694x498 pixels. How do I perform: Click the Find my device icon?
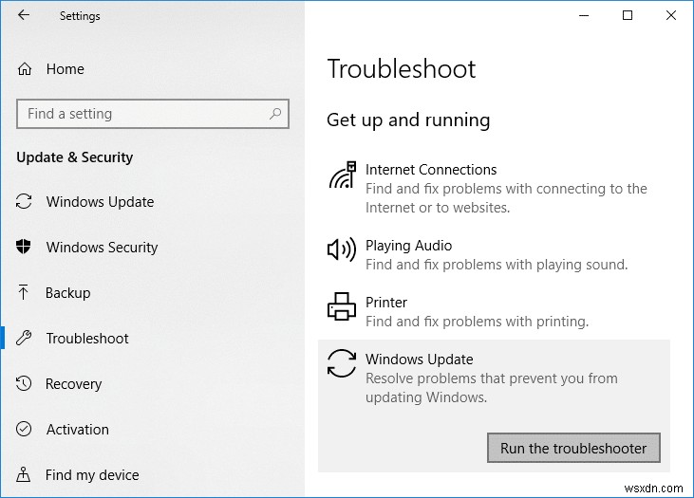click(25, 475)
